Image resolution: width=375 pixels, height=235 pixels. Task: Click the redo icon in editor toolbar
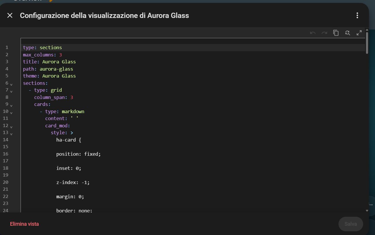click(x=324, y=33)
